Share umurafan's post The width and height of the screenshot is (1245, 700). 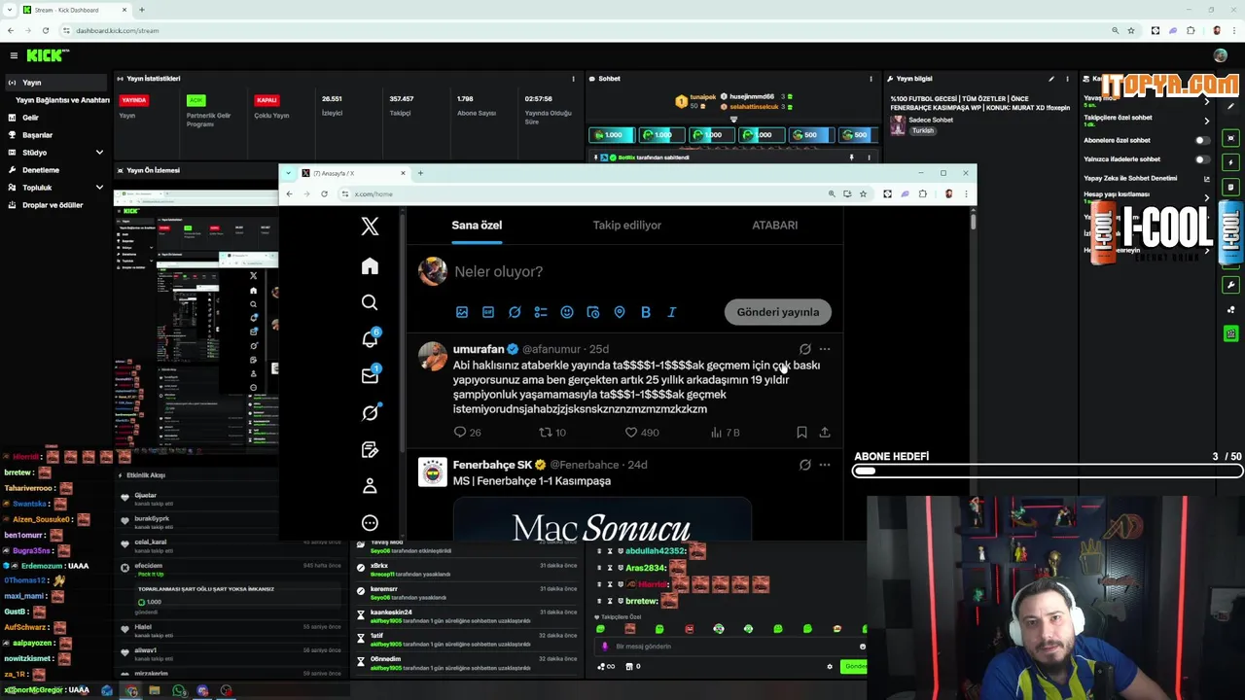coord(825,432)
